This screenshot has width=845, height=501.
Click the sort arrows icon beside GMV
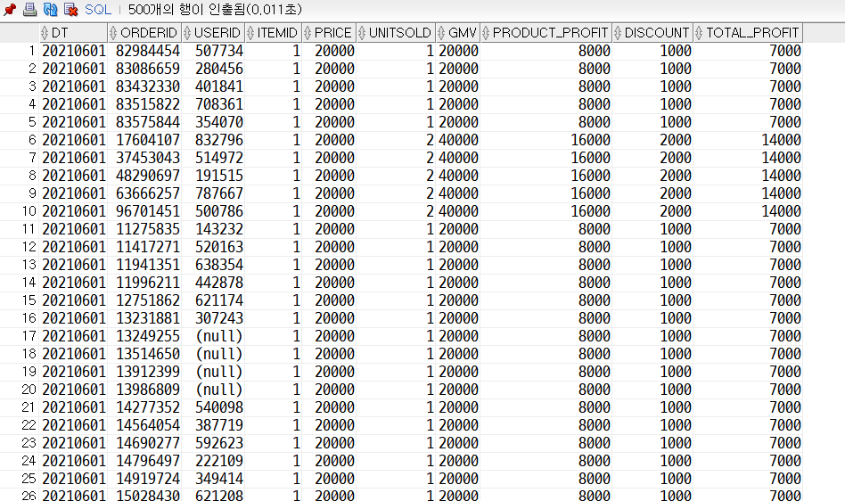(442, 33)
